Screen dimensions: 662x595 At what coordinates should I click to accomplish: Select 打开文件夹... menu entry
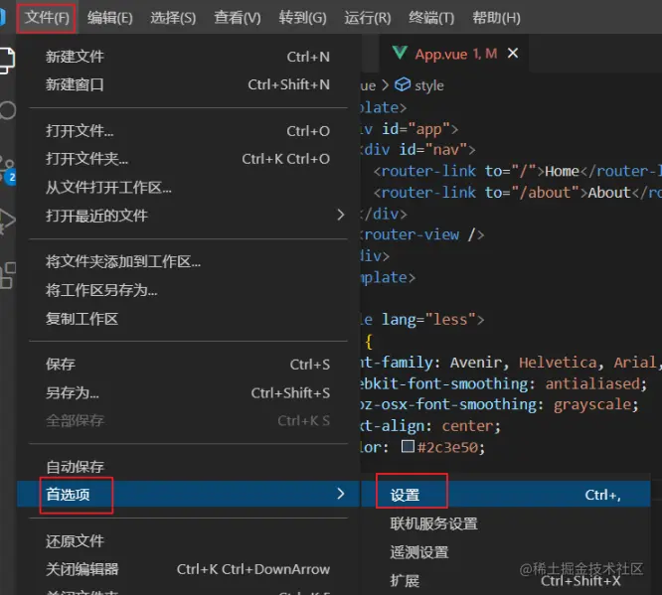click(188, 159)
